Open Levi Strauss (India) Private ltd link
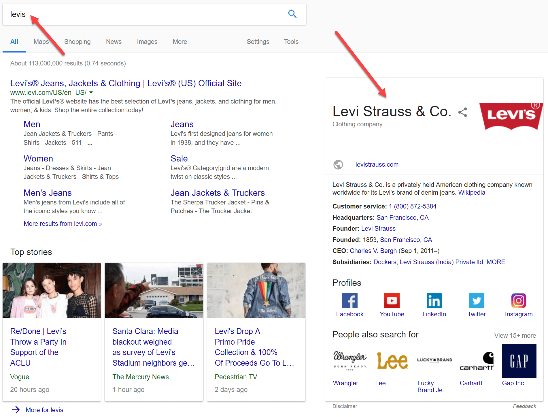This screenshot has height=417, width=548. coord(441,262)
